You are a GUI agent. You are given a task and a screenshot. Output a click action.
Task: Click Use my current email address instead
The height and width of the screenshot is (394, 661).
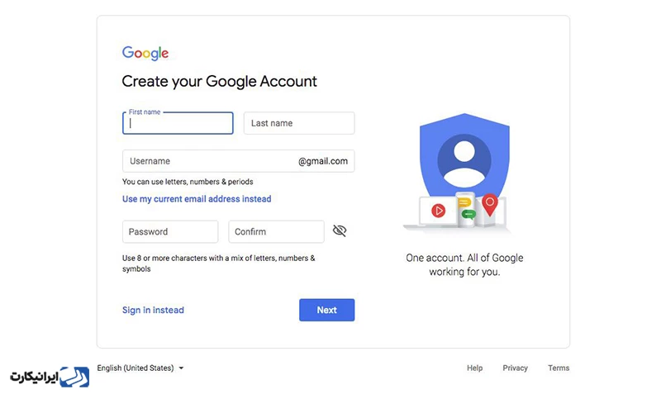click(x=197, y=199)
